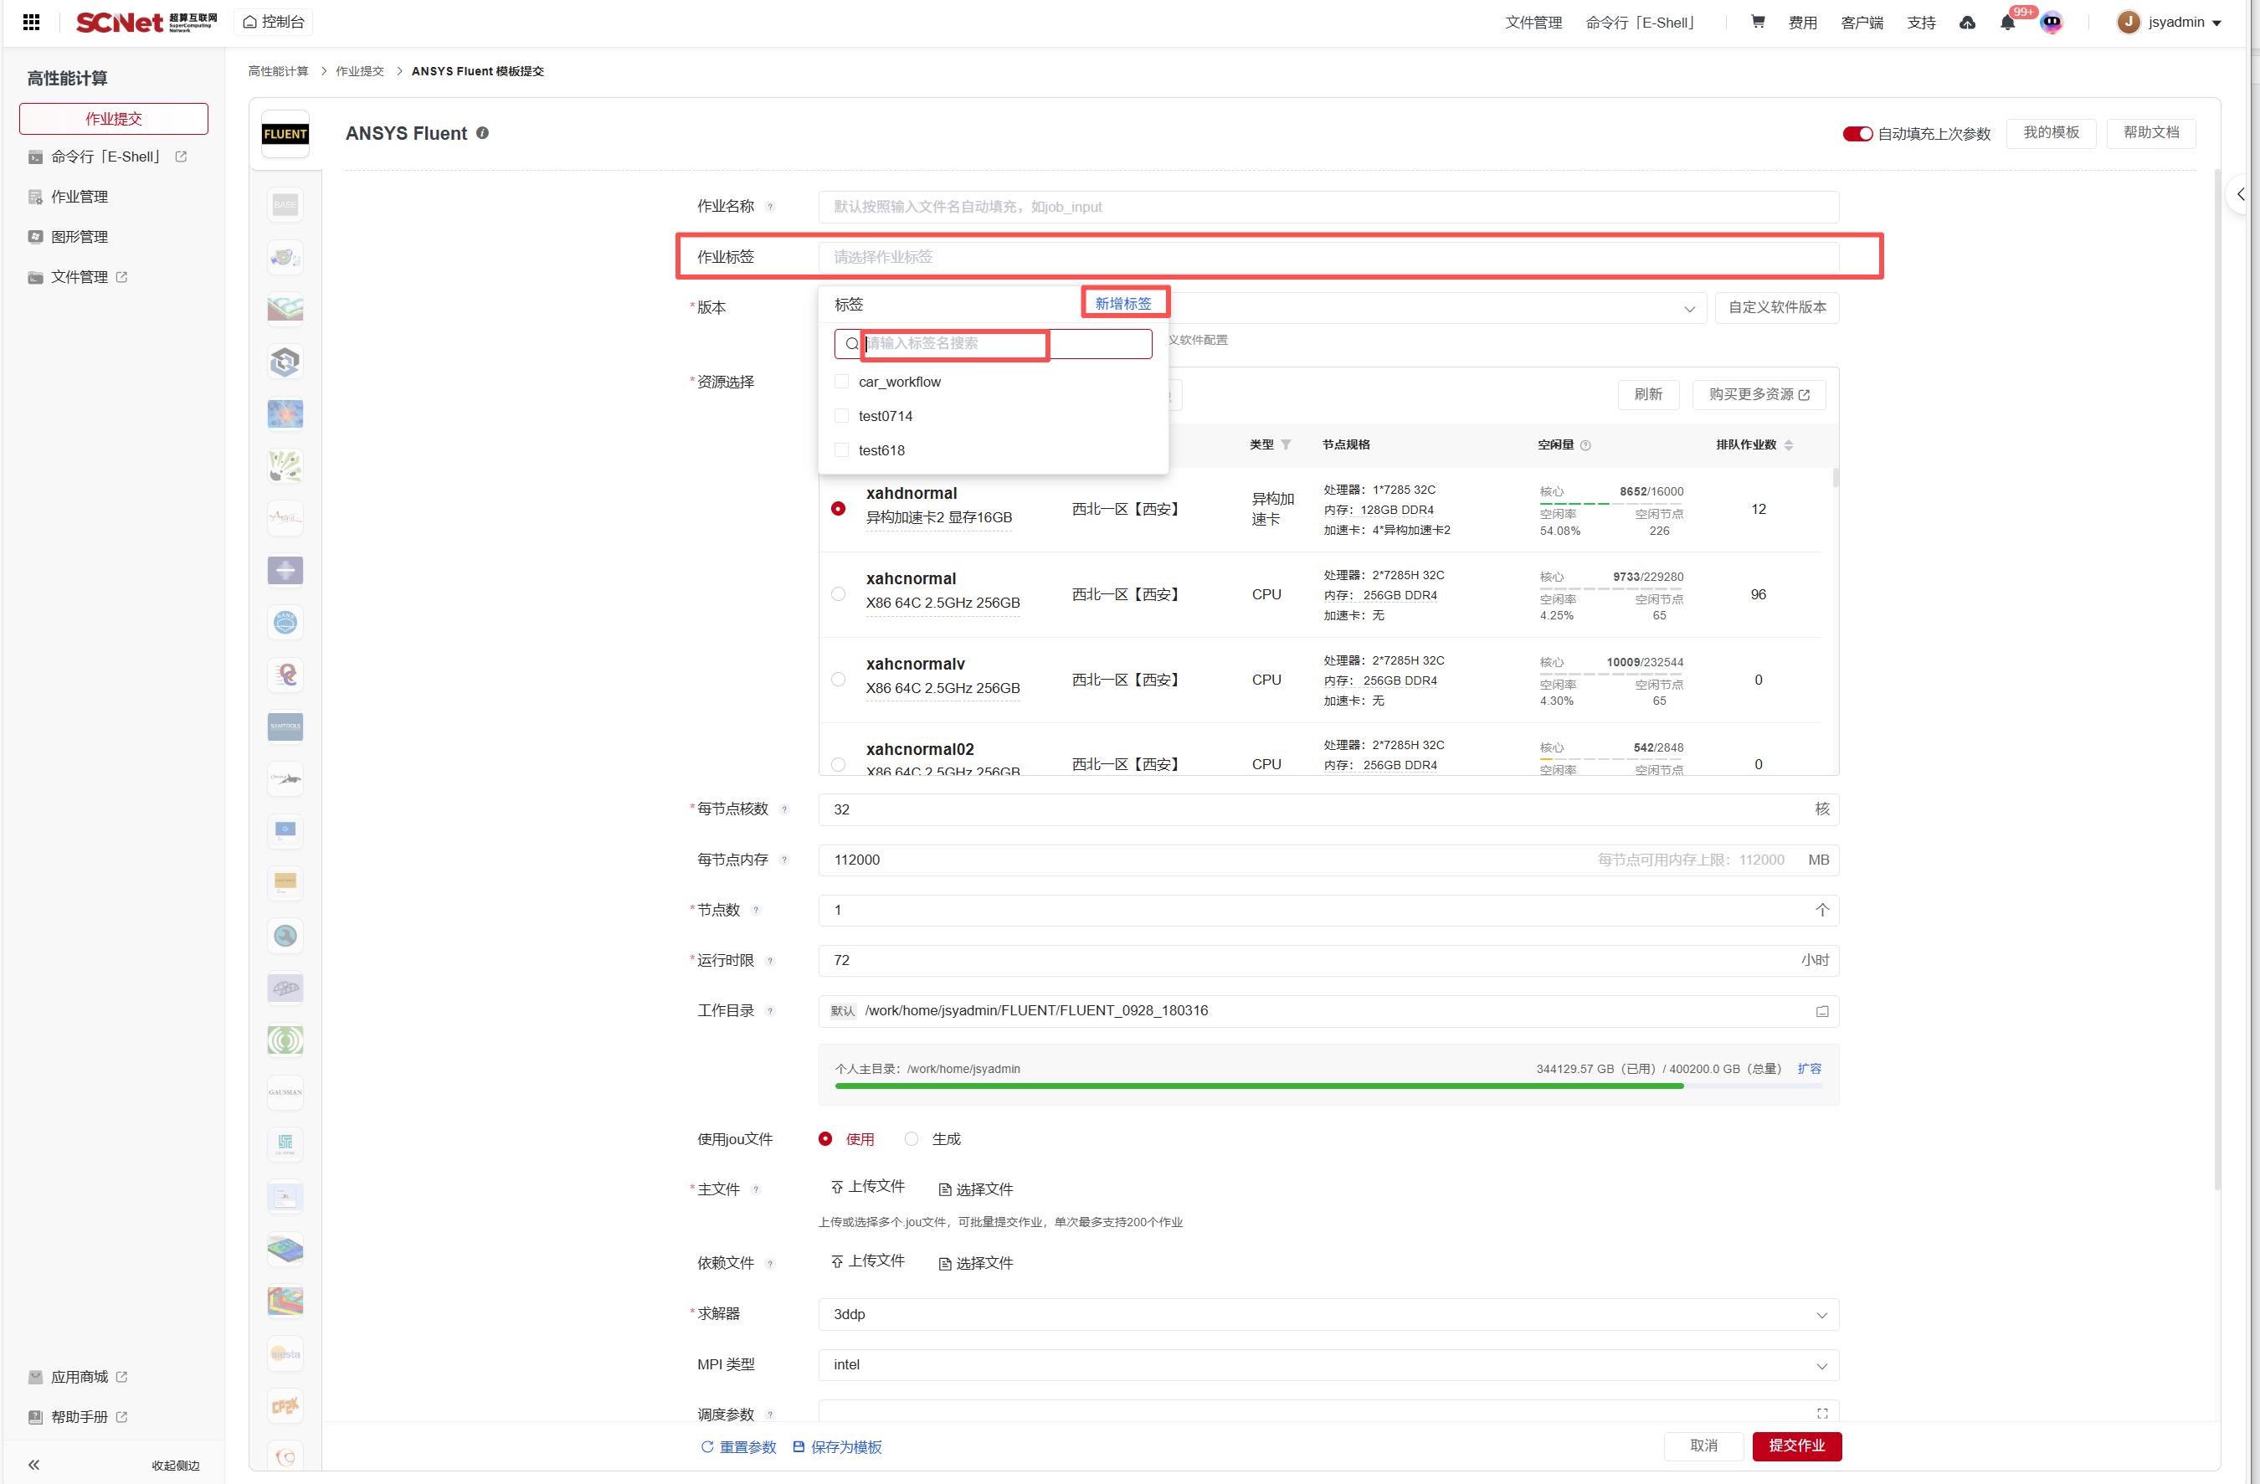The width and height of the screenshot is (2260, 1484).
Task: Open the MPI 类型 intel dropdown
Action: [x=1328, y=1364]
